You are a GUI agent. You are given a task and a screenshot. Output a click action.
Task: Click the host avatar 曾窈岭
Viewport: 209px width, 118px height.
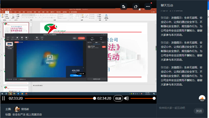point(17,109)
